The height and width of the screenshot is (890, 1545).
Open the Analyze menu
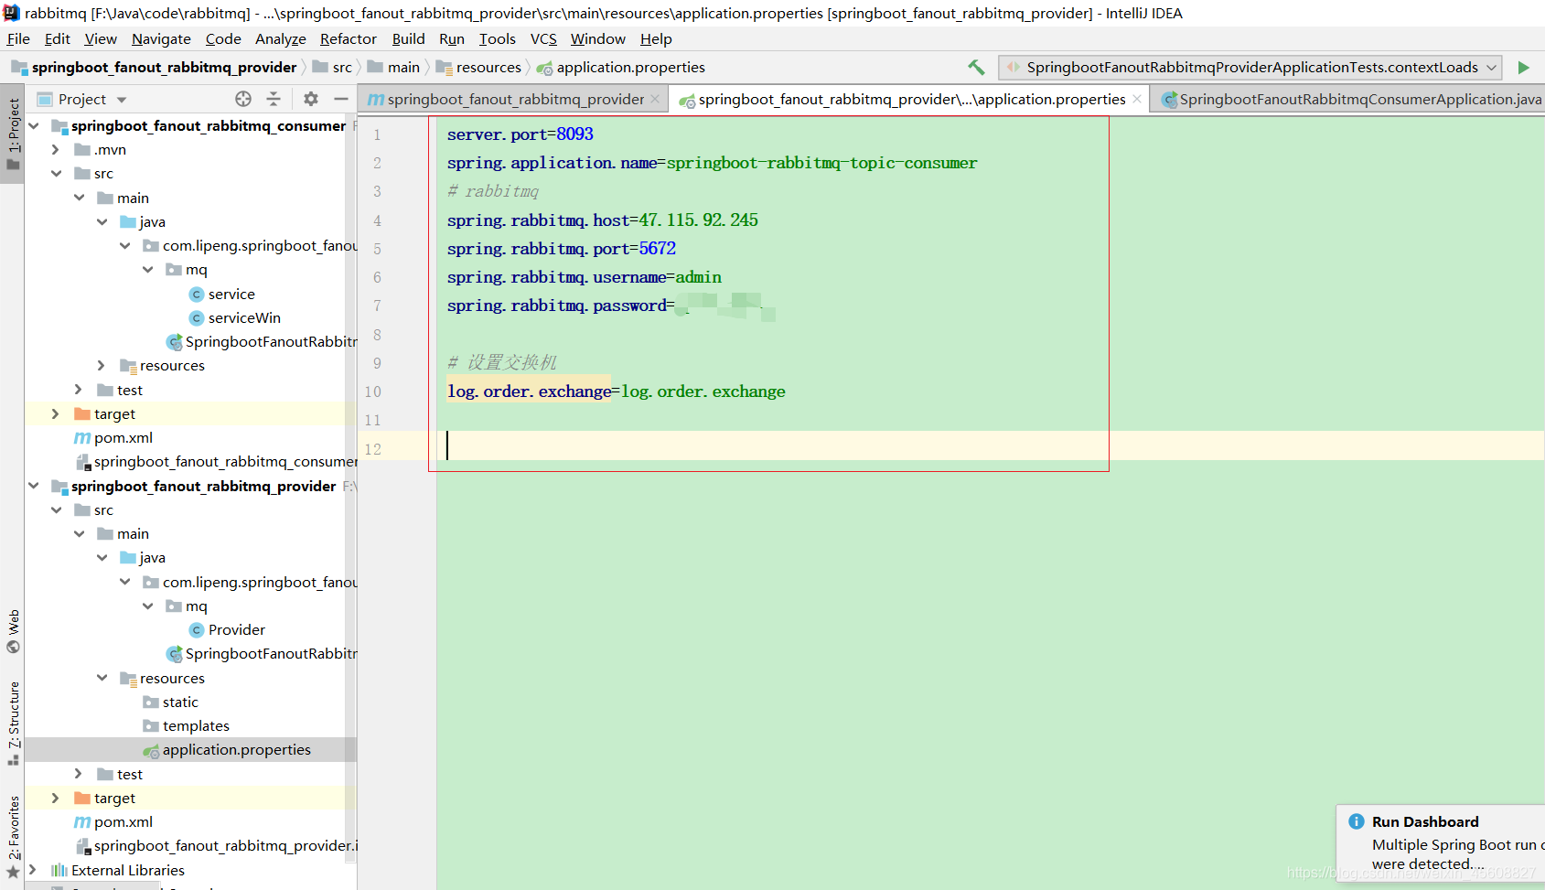click(280, 38)
